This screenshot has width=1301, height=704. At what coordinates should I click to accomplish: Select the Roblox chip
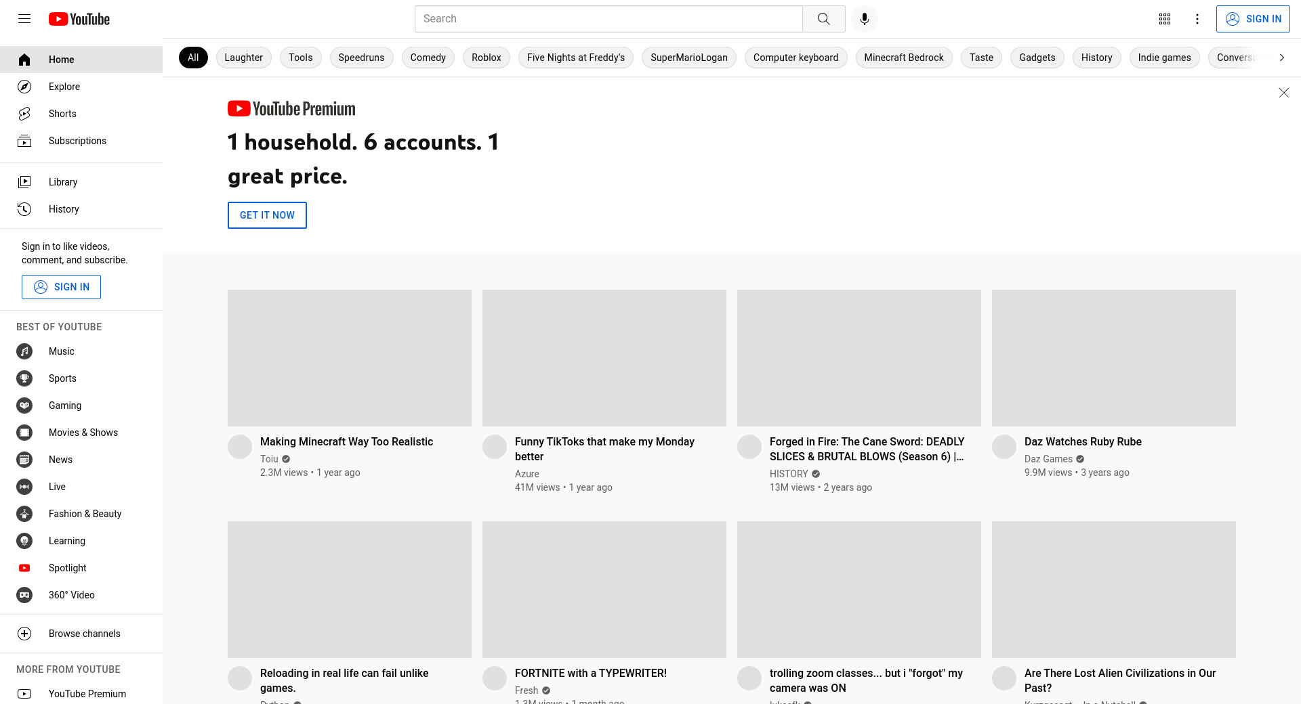(487, 58)
